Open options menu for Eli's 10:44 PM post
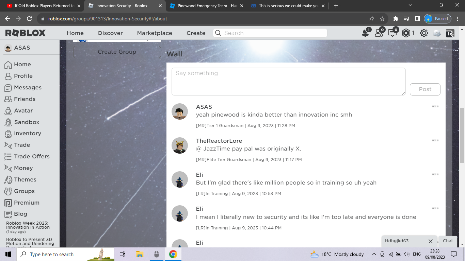The width and height of the screenshot is (465, 261). [435, 208]
